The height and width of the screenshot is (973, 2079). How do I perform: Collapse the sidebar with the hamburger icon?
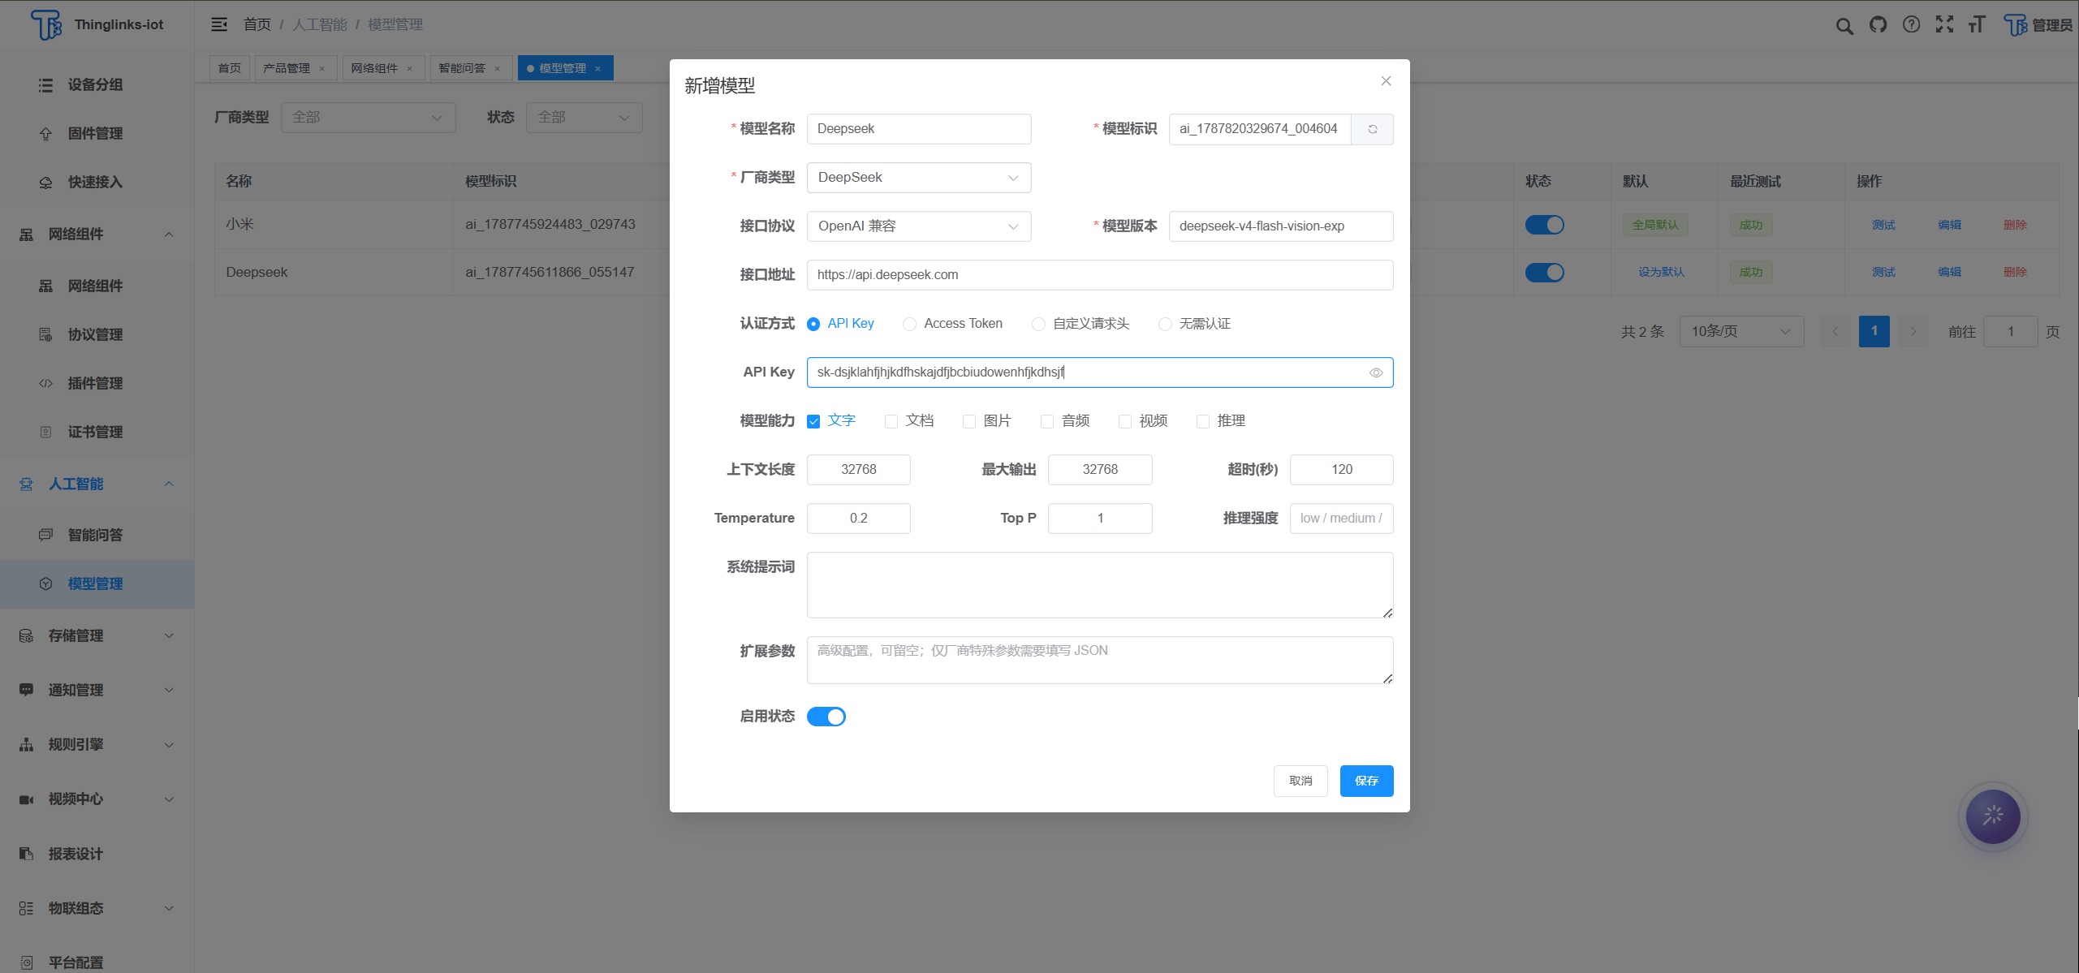coord(219,24)
